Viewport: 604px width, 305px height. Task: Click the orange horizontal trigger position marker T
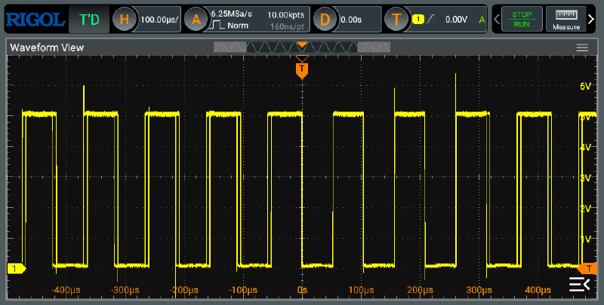tap(302, 71)
